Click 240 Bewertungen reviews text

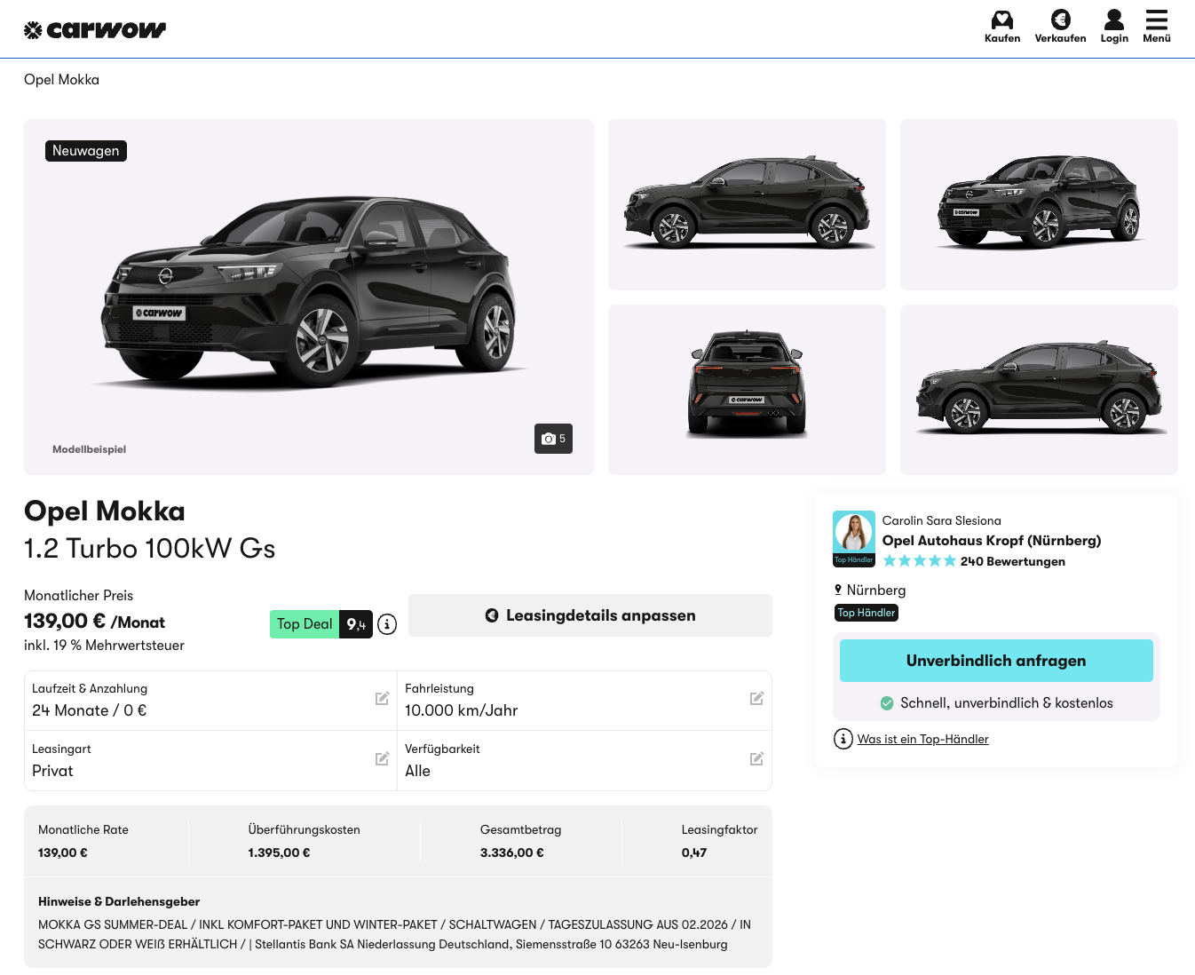(x=1013, y=561)
